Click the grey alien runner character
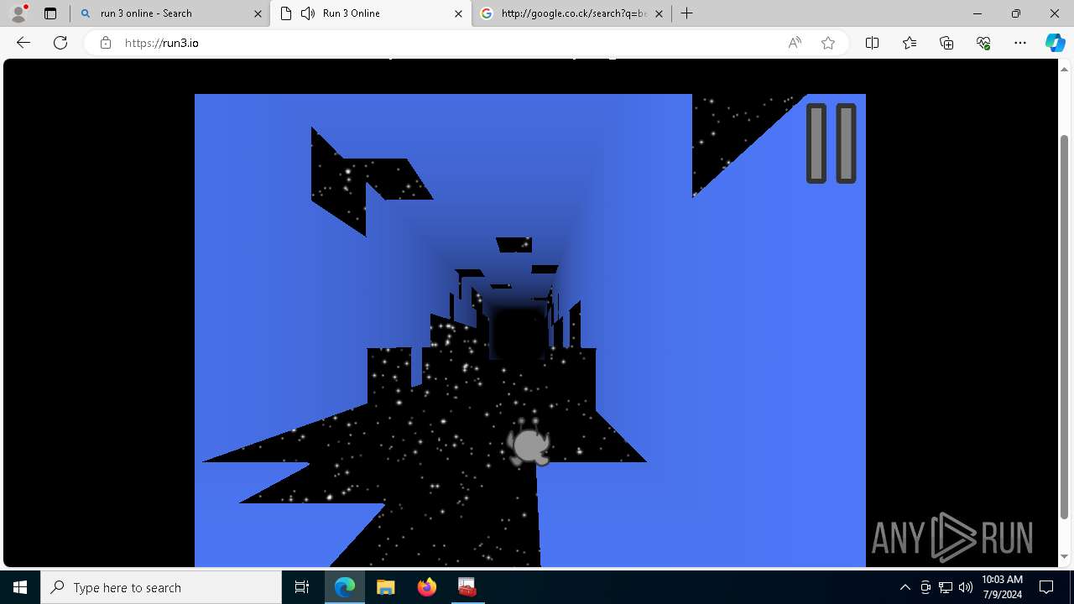The image size is (1074, 604). tap(529, 443)
